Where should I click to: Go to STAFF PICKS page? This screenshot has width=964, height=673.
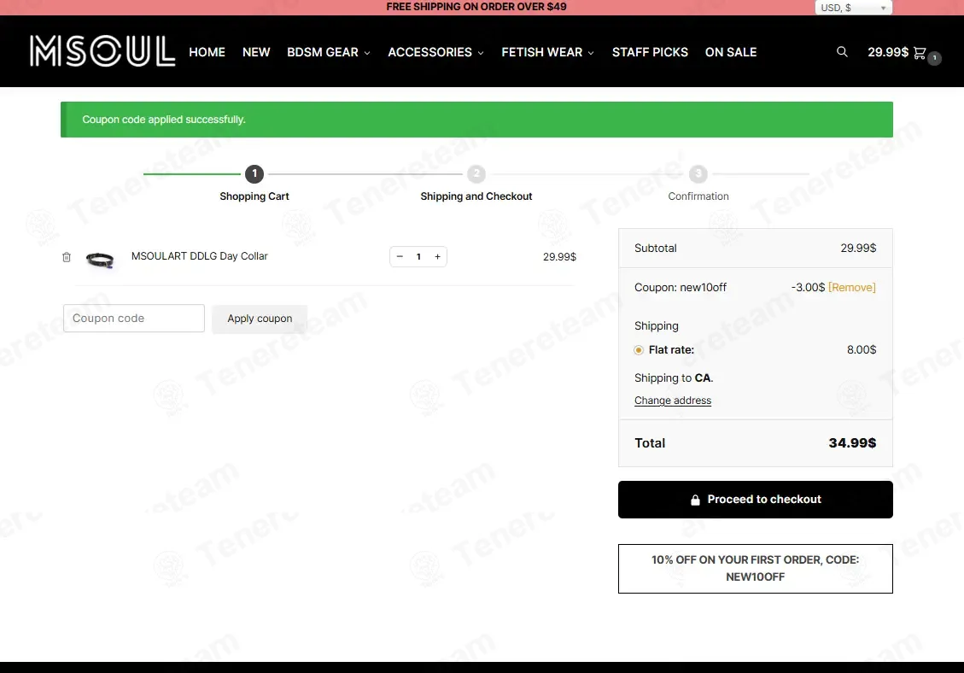click(650, 52)
